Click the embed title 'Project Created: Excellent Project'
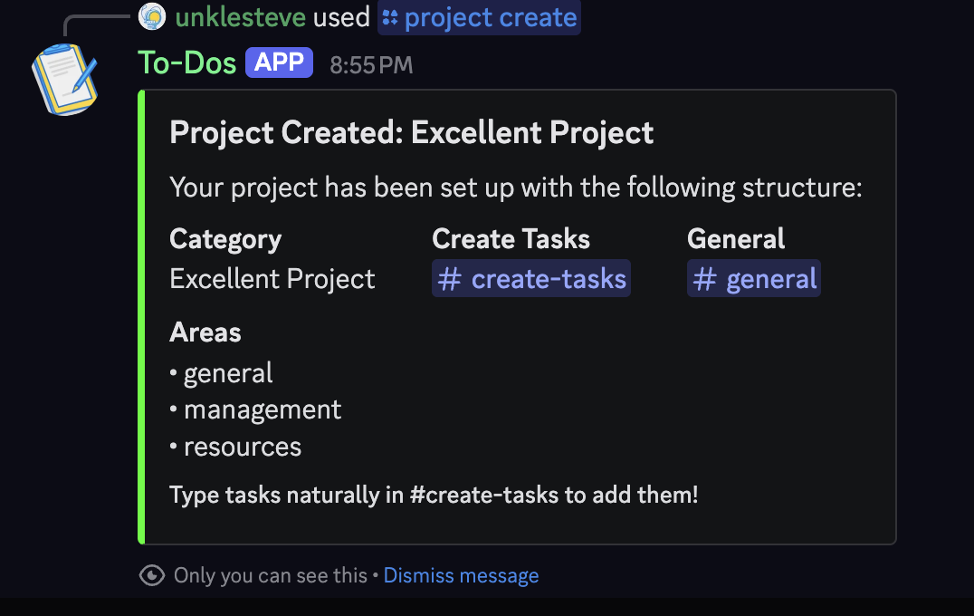Screen dimensions: 974x616 [x=410, y=132]
